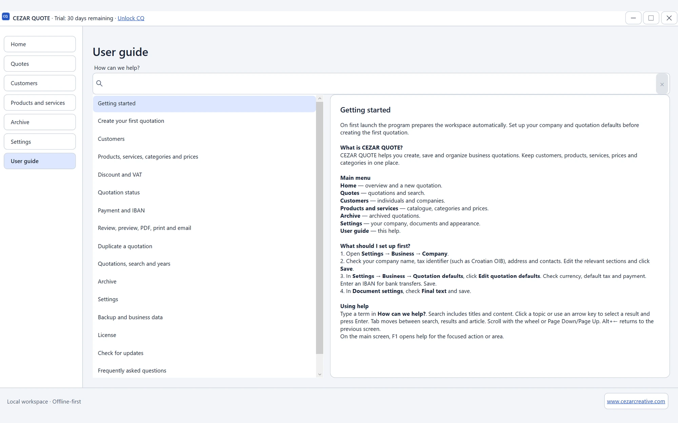This screenshot has height=423, width=678.
Task: Open the www.cezarcreative.com link
Action: coord(636,401)
